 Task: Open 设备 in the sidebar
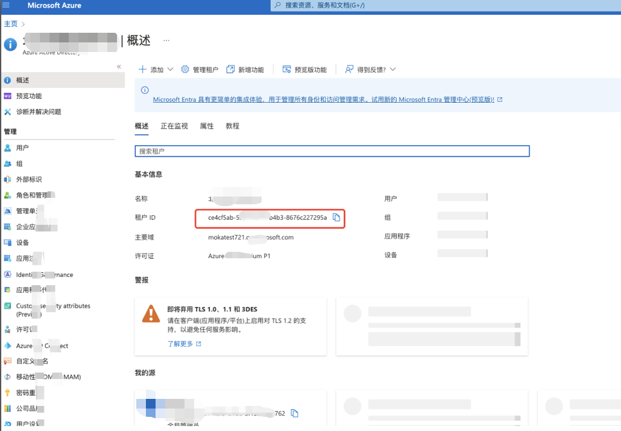(x=22, y=243)
